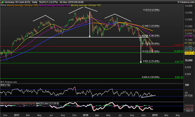The width and height of the screenshot is (195, 117).
Task: Select the Price legend label
Action: click(3, 5)
